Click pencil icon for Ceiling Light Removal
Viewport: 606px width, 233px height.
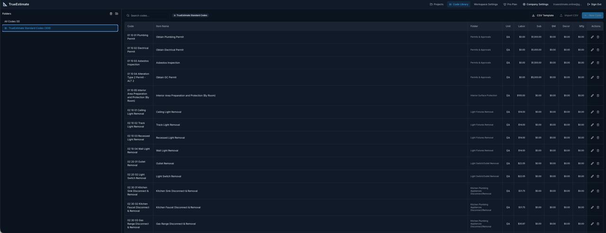pos(592,112)
